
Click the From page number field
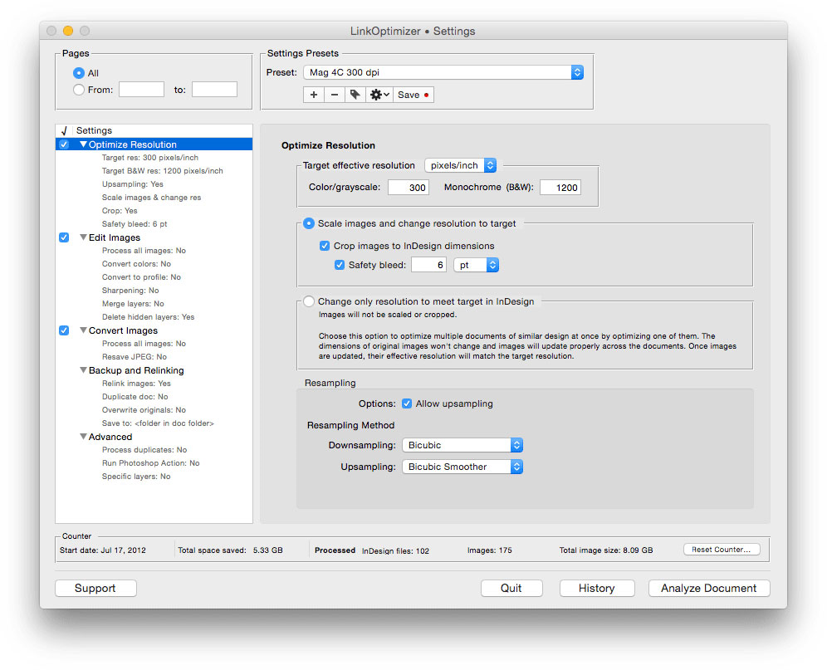click(x=141, y=90)
